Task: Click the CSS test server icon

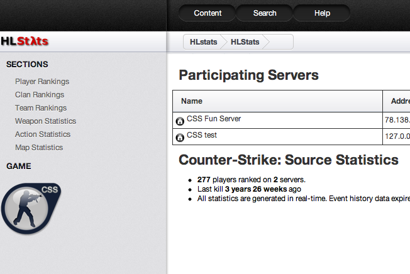Action: 180,138
